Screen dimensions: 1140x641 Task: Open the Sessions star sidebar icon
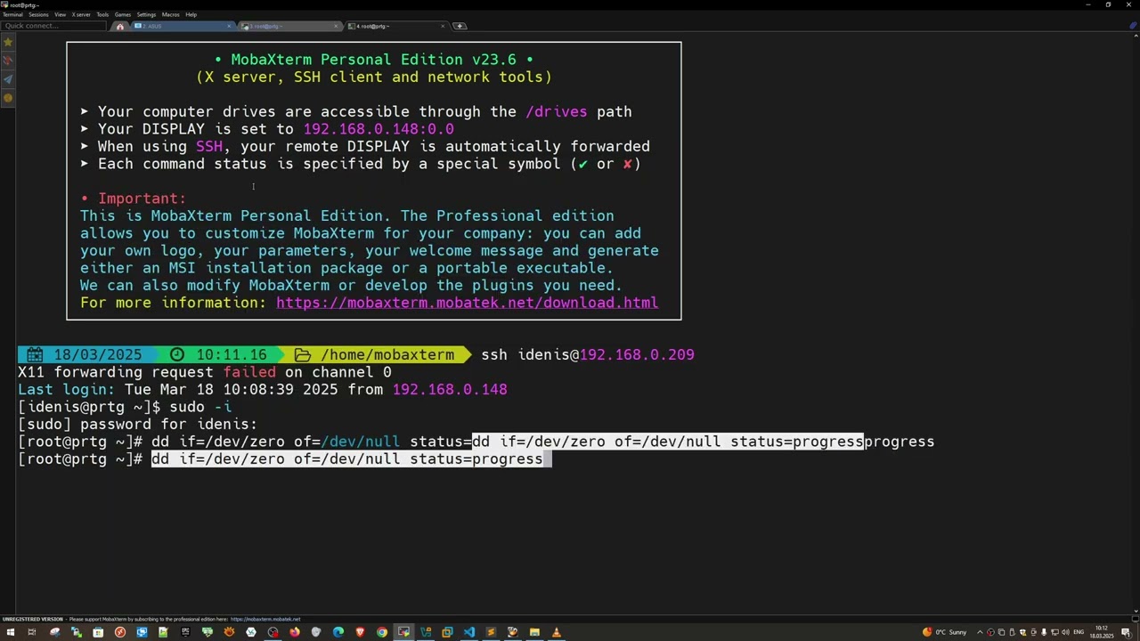click(x=8, y=42)
